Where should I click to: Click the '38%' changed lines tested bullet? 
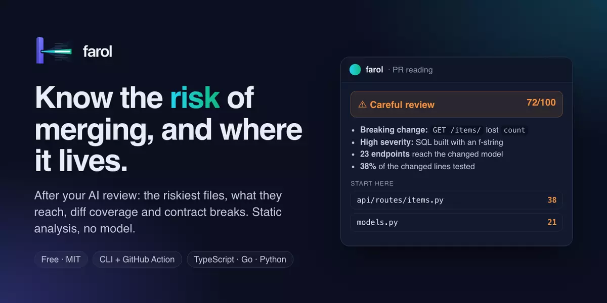[417, 166]
